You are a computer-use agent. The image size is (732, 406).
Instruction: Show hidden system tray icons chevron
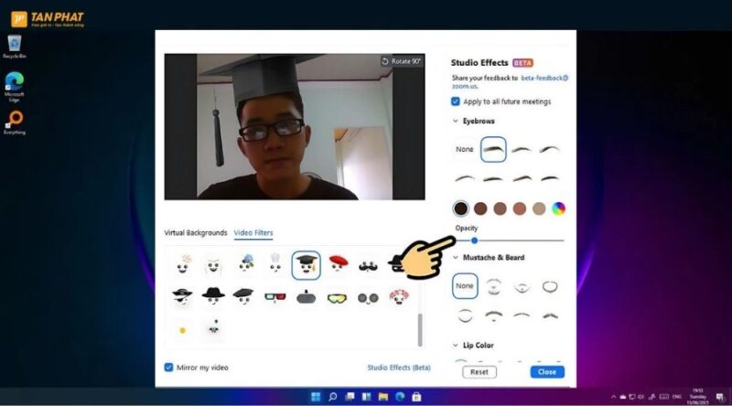coord(613,397)
